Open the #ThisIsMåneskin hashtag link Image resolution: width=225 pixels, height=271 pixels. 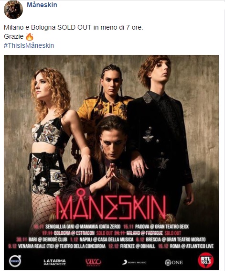coord(29,45)
